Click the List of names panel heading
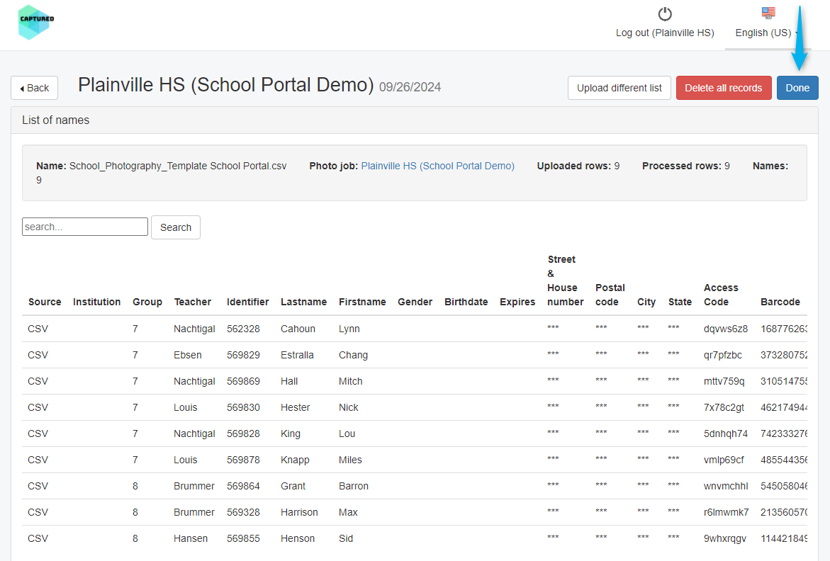This screenshot has width=830, height=561. tap(55, 120)
